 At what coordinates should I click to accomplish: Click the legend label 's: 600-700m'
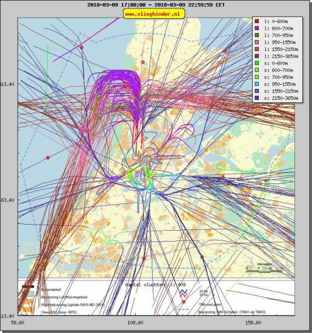(279, 70)
